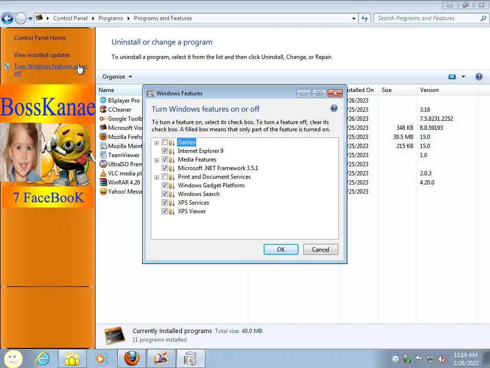The width and height of the screenshot is (490, 368).
Task: Click the TeamViewer program icon
Action: point(103,155)
